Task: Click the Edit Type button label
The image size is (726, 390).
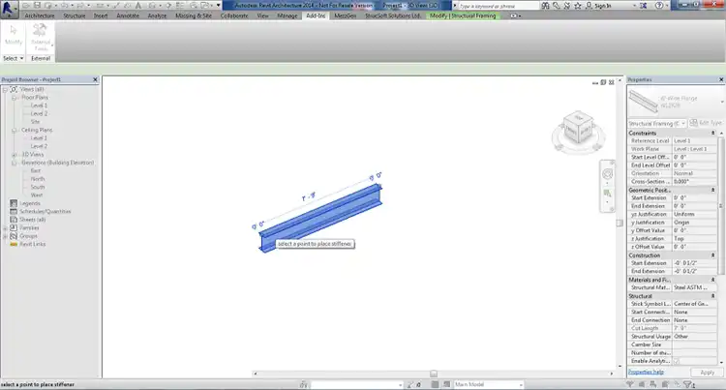Action: [711, 123]
